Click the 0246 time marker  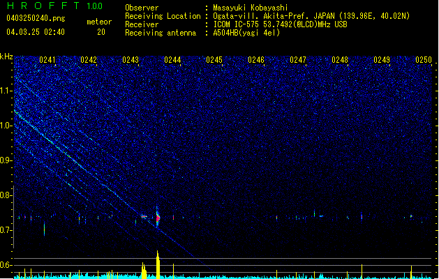256,60
